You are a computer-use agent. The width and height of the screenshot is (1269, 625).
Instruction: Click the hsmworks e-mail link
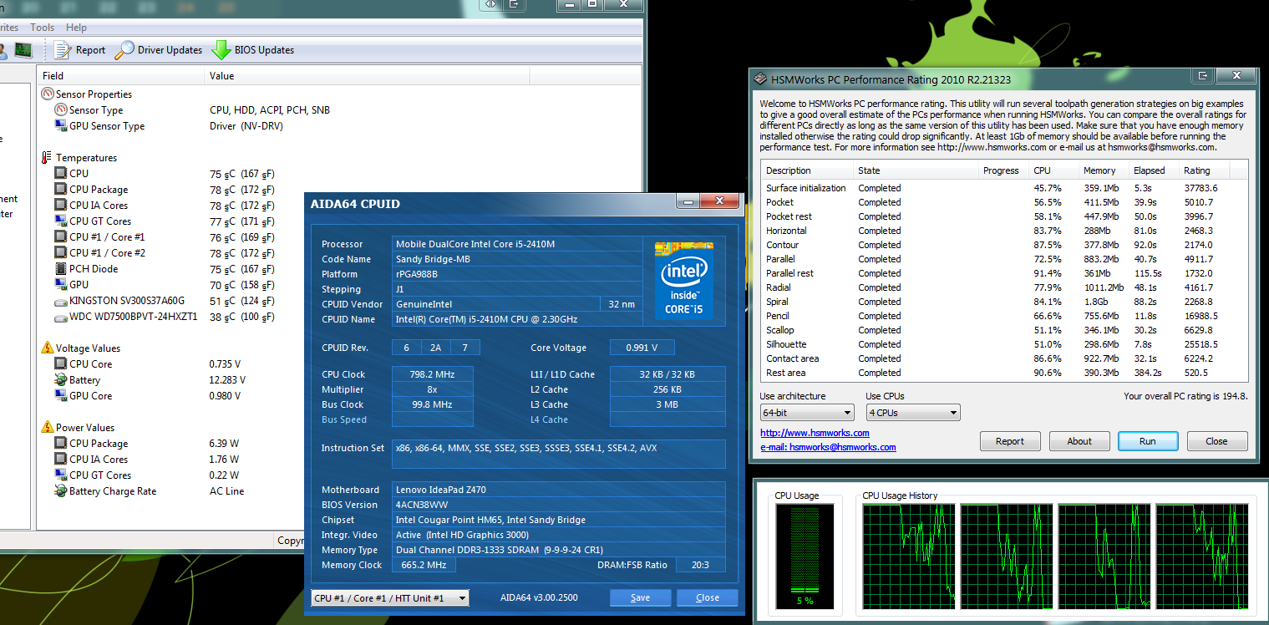[x=828, y=447]
